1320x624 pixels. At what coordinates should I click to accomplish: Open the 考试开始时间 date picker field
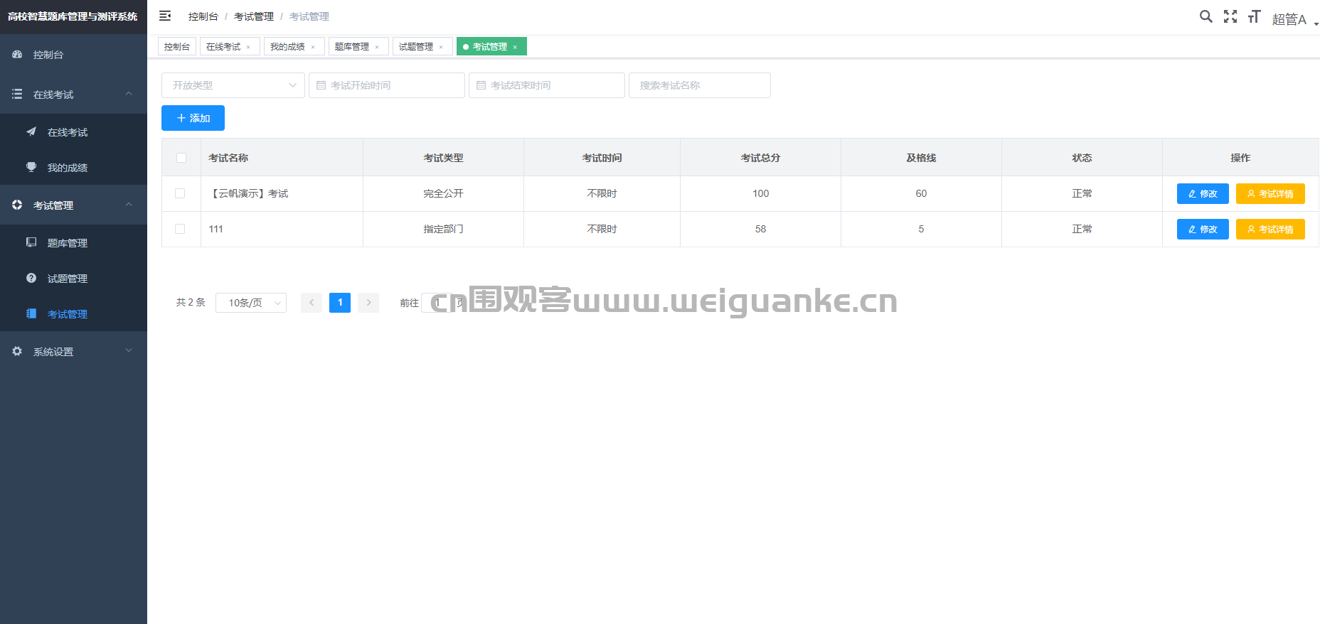387,85
